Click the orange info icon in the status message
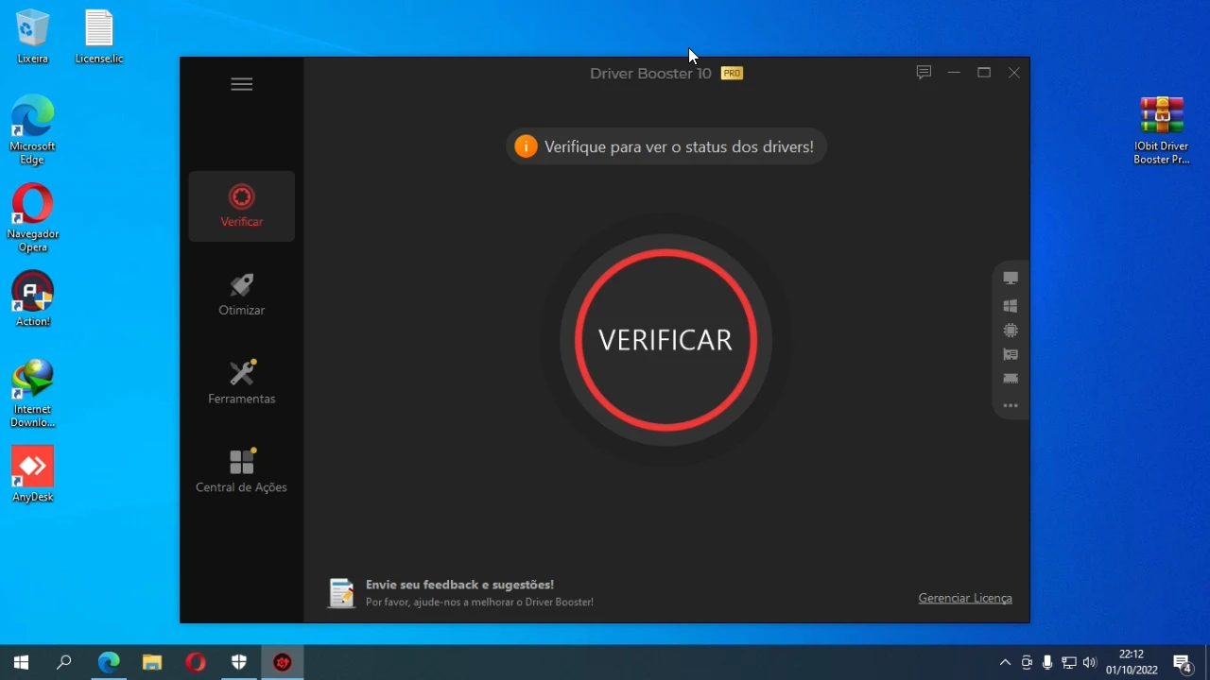Viewport: 1210px width, 680px height. tap(526, 146)
